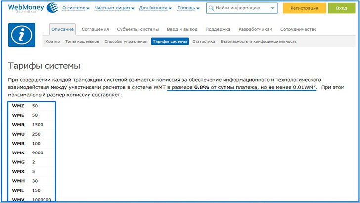Click the WMX row label
Viewport: 360px width, 203px height.
18,171
